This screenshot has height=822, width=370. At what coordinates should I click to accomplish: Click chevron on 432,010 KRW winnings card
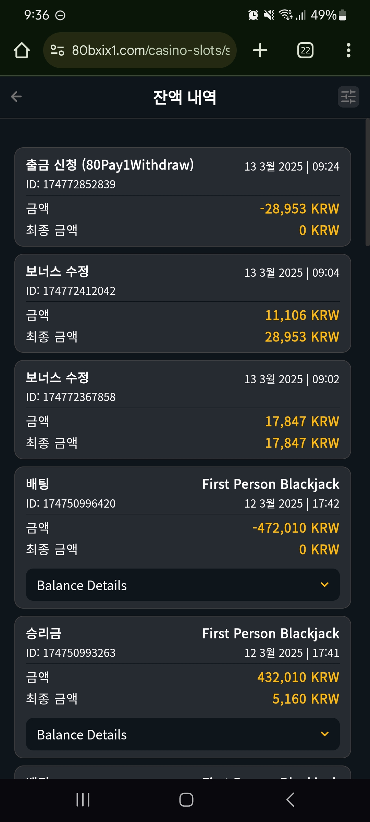coord(324,734)
